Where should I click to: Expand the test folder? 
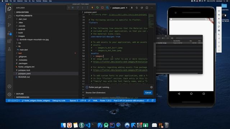[x=20, y=53]
